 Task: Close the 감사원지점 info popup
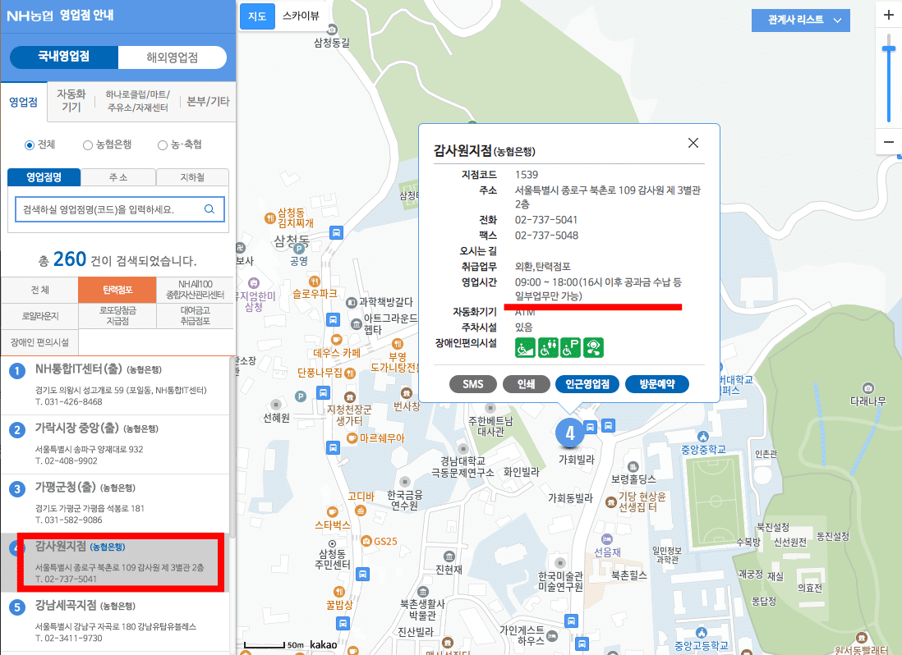tap(693, 143)
